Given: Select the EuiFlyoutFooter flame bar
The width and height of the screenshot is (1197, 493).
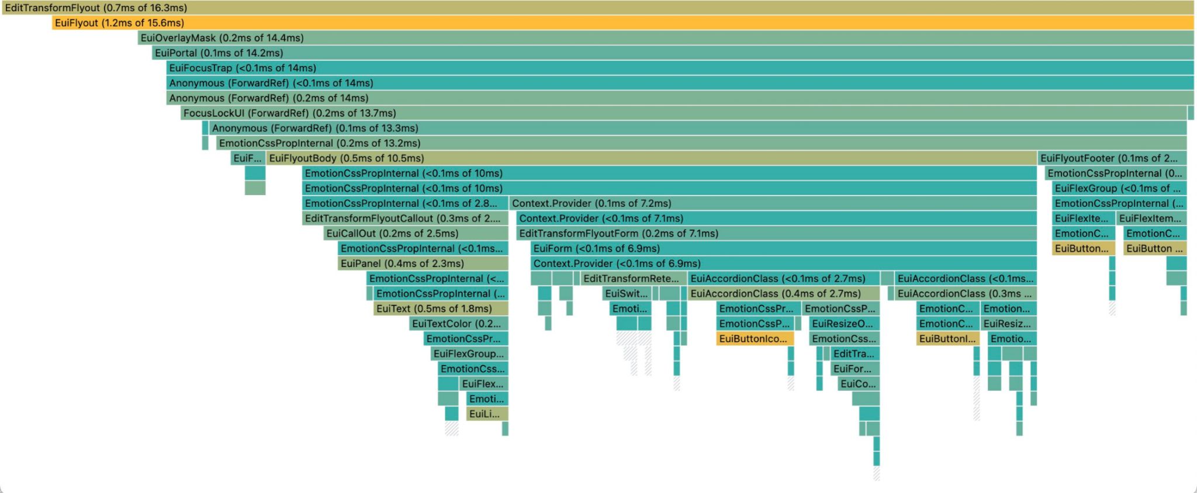Looking at the screenshot, I should [x=1112, y=158].
